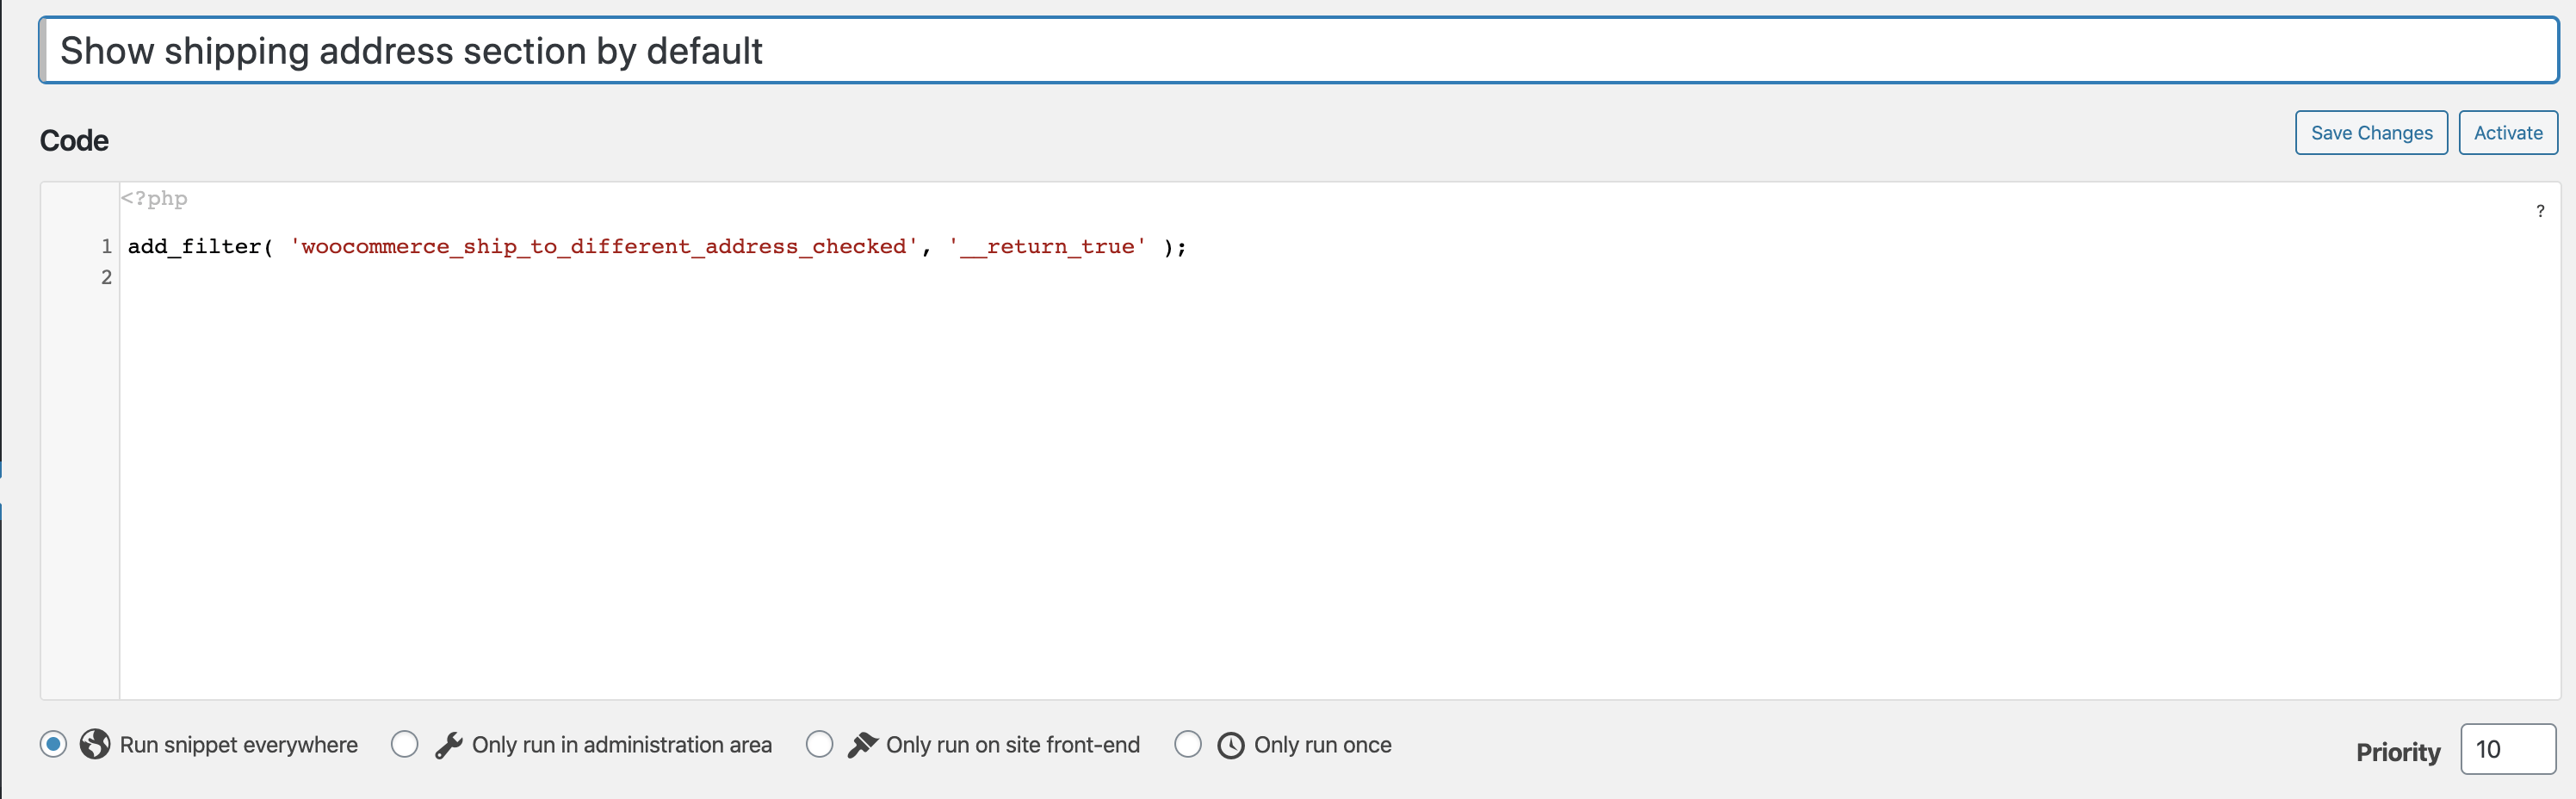Click the 'Only run once' label text
This screenshot has width=2576, height=799.
click(x=1322, y=745)
